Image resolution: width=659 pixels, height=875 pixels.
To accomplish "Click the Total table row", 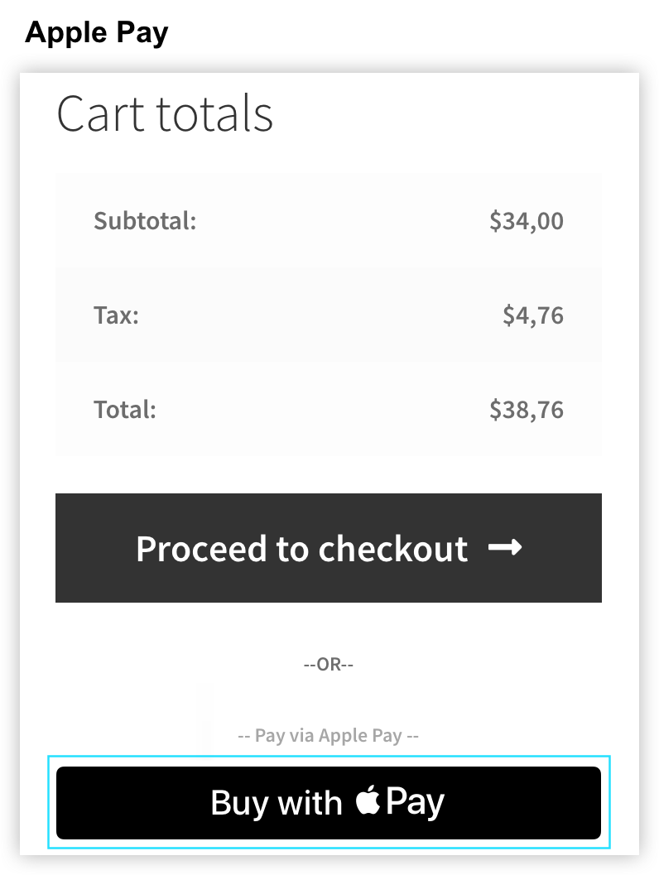I will pos(328,409).
